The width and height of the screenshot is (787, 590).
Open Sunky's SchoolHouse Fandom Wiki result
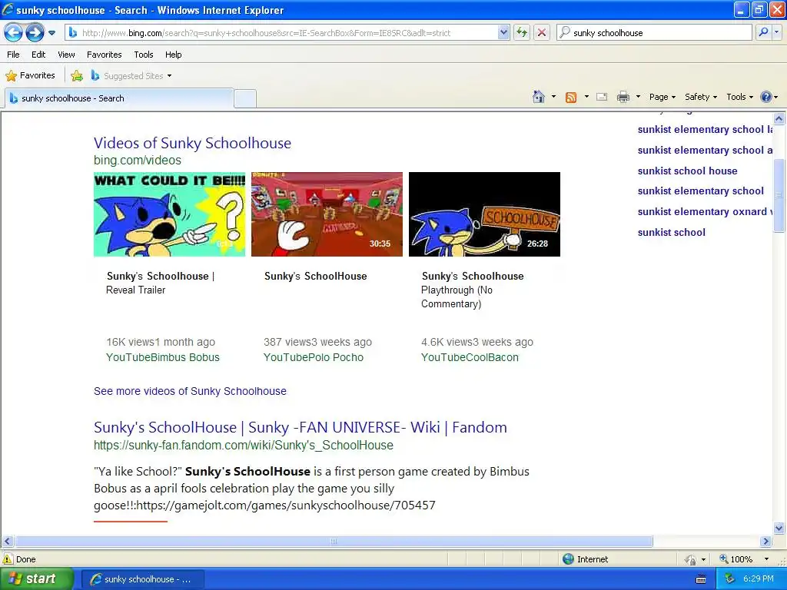click(x=301, y=427)
